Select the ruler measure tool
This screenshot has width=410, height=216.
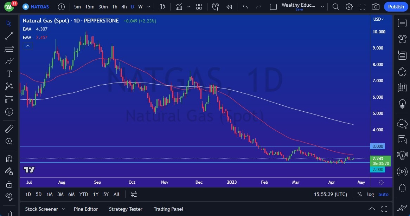[x=9, y=129]
